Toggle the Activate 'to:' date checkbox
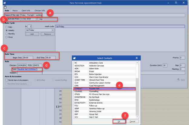 (x=38, y=19)
